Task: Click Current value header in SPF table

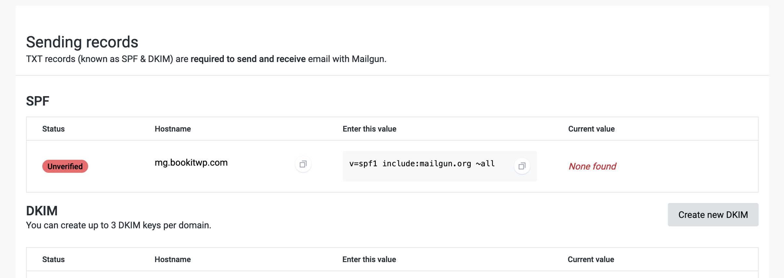Action: [591, 129]
